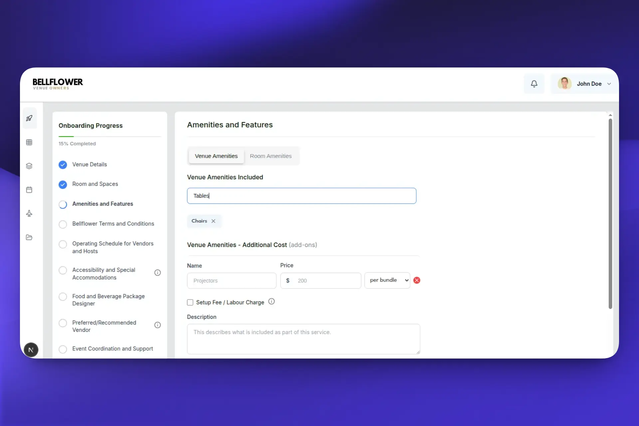Screen dimensions: 639x426
Task: Open Accessibility and Special Accommodations step
Action: click(104, 274)
